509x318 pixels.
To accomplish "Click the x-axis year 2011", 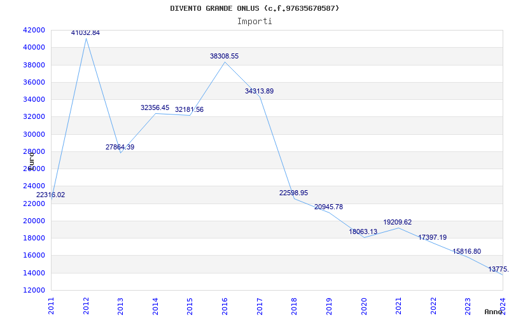I will click(52, 306).
